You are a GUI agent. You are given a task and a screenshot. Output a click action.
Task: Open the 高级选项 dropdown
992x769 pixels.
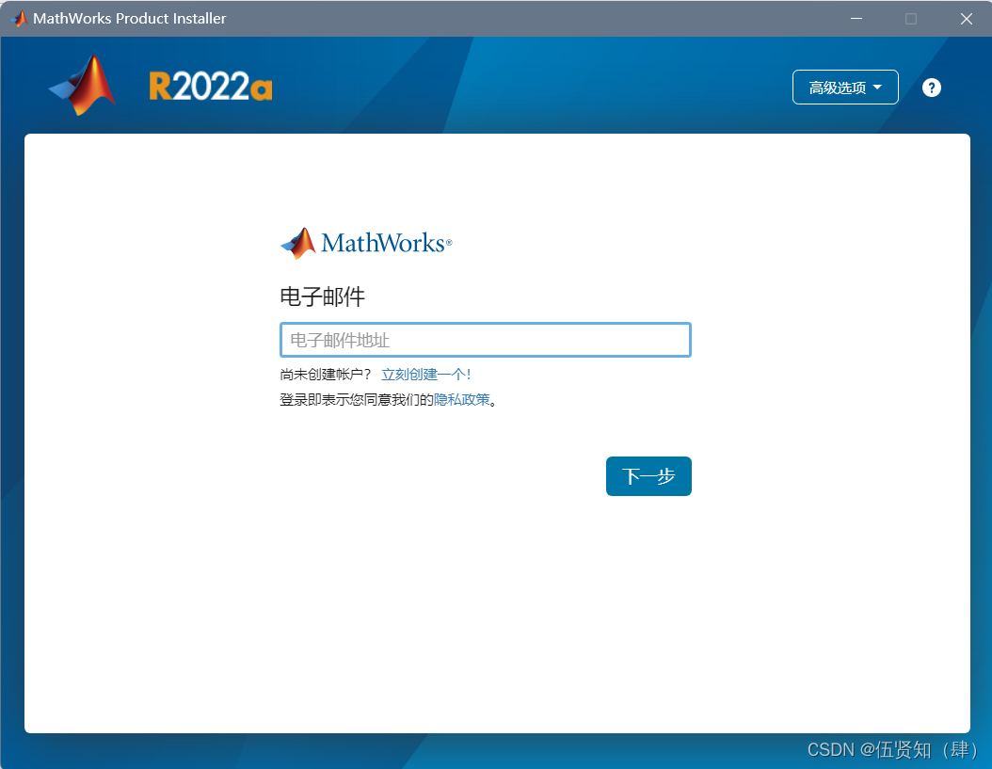pyautogui.click(x=845, y=88)
